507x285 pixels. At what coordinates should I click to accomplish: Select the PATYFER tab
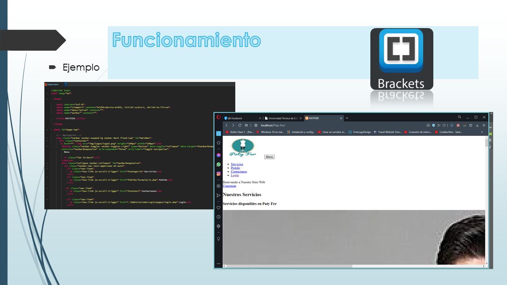(x=324, y=118)
